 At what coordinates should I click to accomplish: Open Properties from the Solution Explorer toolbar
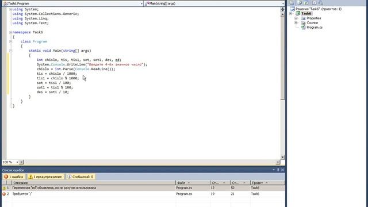(x=292, y=3)
